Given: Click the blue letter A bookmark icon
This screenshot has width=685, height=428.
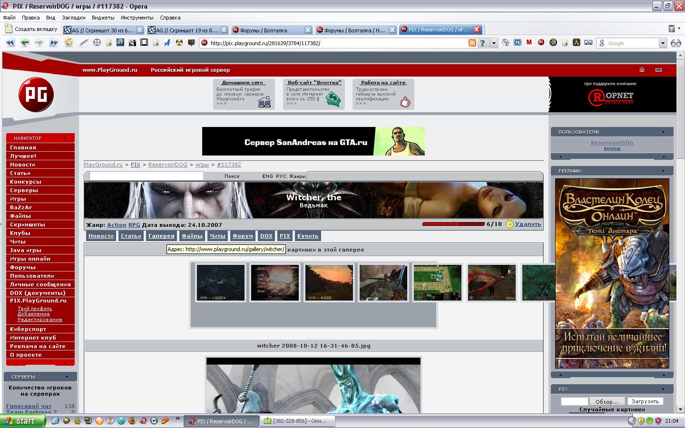Looking at the screenshot, I should (x=167, y=43).
